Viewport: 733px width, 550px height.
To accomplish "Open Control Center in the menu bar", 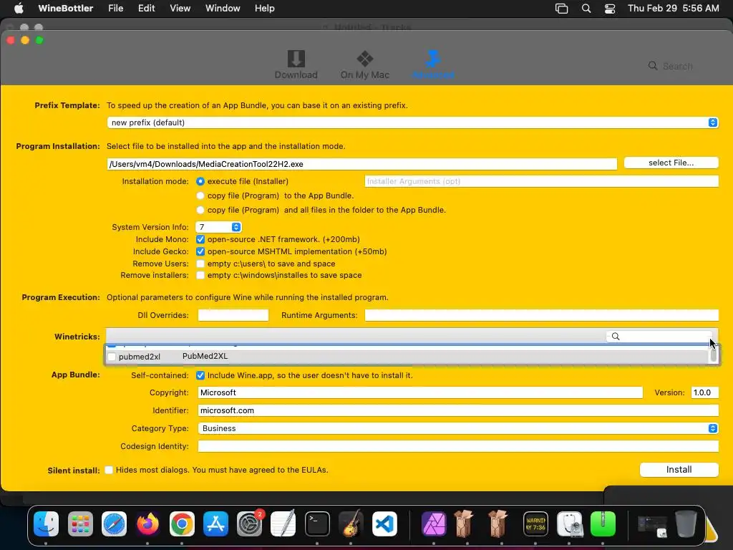I will (610, 9).
